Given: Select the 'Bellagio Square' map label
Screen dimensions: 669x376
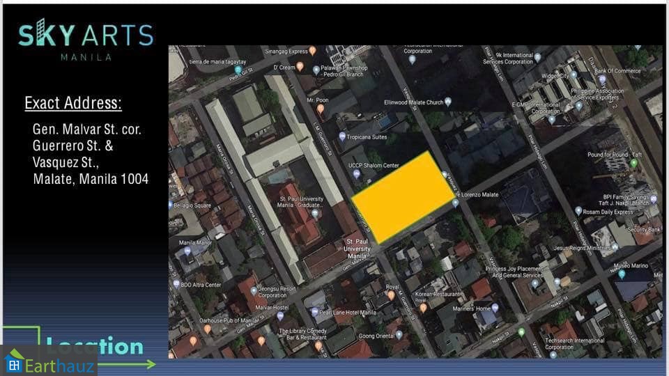Looking at the screenshot, I should (x=192, y=205).
